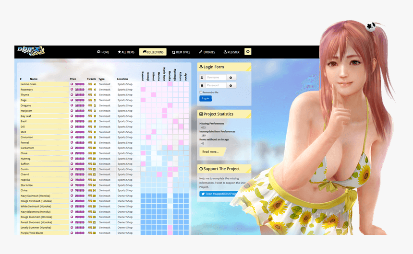Click the ticket icon in Lovely Summer (Honoka) row

click(90, 228)
